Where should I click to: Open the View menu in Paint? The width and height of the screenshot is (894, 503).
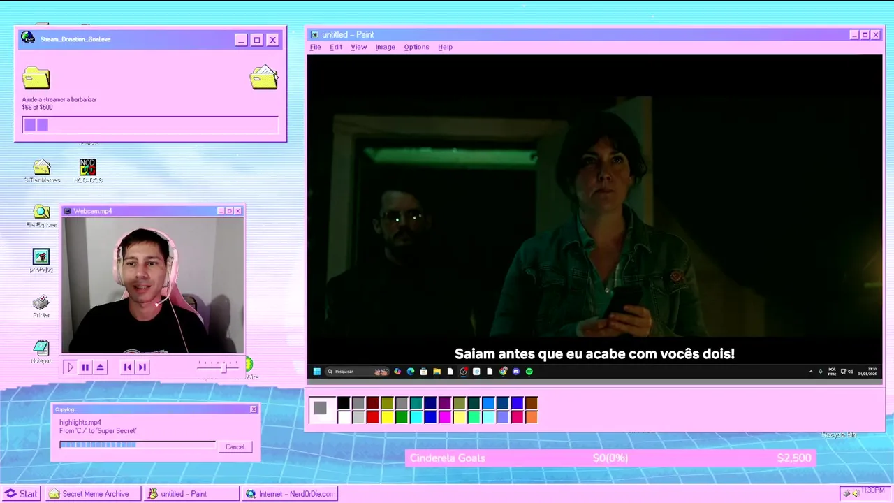[358, 47]
